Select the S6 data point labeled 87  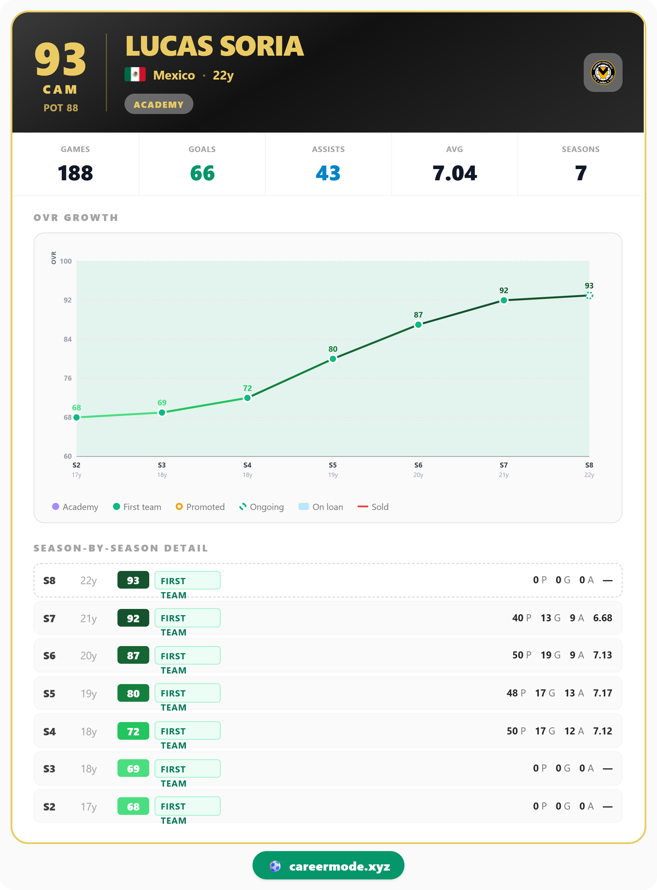[418, 324]
